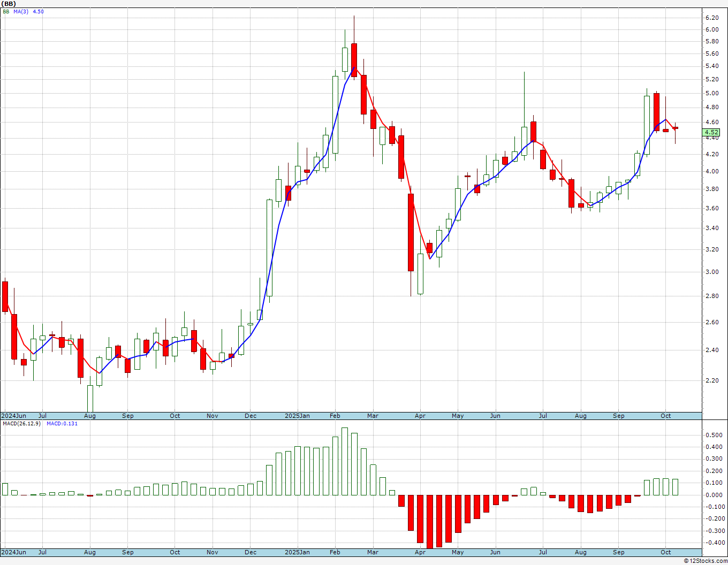Select the 3.00 price axis label
Viewport: 728px width, 565px height.
712,272
